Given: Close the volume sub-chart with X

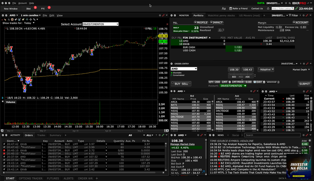Looking at the screenshot, I should [x=2, y=102].
